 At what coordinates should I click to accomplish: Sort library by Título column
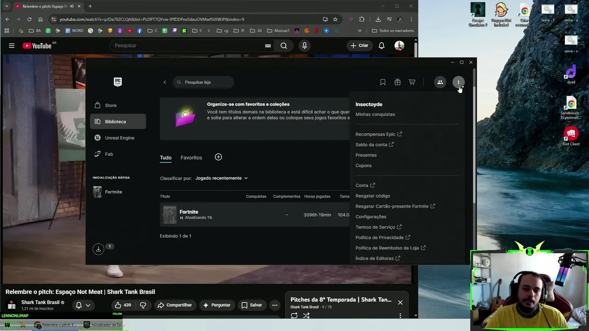point(165,196)
